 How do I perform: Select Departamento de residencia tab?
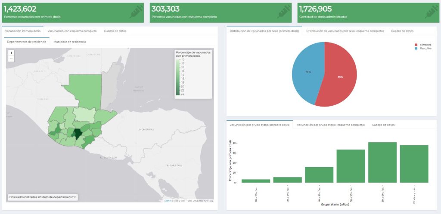coord(27,42)
